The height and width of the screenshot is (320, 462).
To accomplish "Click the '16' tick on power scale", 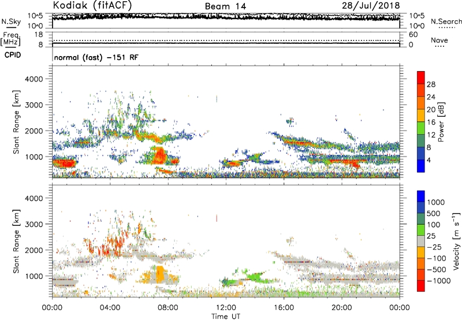I will 431,122.
